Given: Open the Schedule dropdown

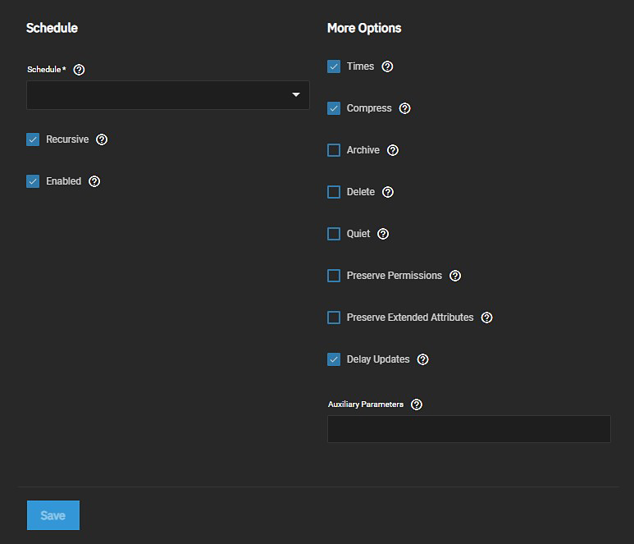Looking at the screenshot, I should pyautogui.click(x=167, y=95).
